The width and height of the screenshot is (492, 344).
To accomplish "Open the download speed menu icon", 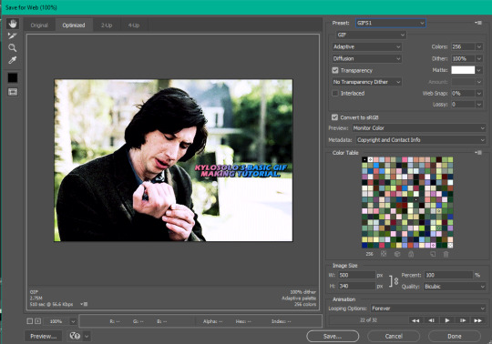I will point(84,304).
